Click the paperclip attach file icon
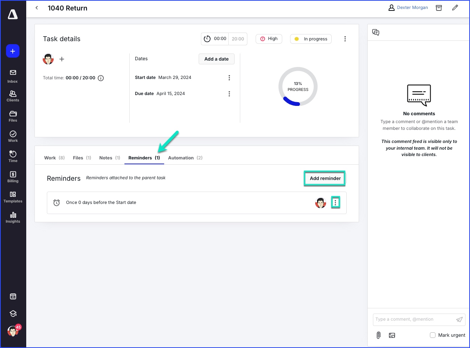 pos(379,335)
